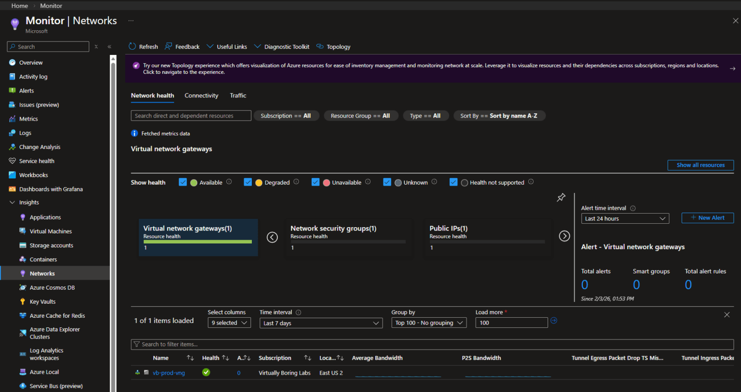741x392 pixels.
Task: Toggle the Available health checkbox
Action: coord(182,182)
